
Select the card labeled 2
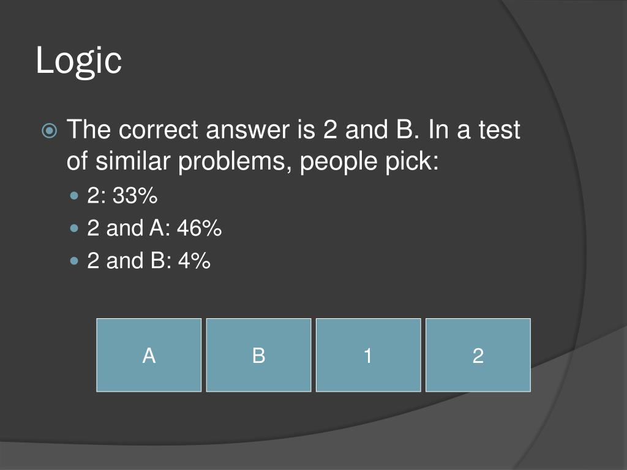click(478, 355)
